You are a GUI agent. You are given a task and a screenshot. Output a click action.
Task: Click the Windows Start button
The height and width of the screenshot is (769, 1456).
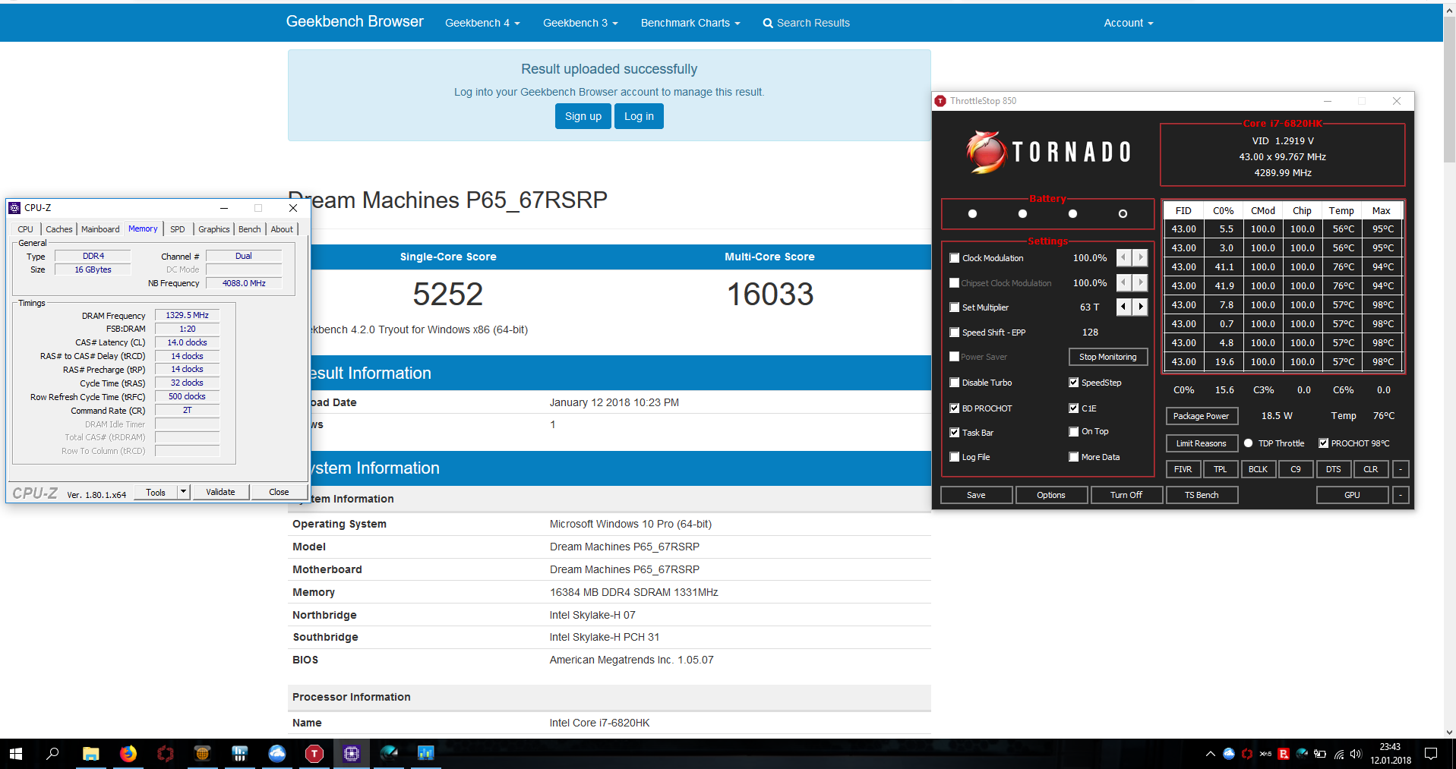16,753
